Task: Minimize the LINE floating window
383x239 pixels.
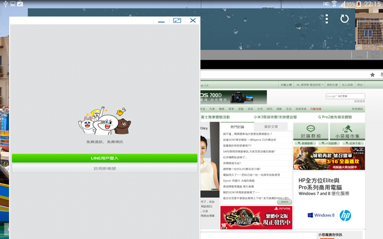Action: pos(161,21)
